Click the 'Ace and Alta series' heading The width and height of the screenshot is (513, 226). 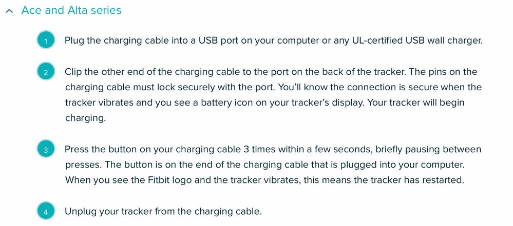coord(71,10)
